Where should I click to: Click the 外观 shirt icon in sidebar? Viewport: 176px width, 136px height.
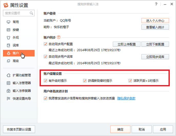coord(8,38)
